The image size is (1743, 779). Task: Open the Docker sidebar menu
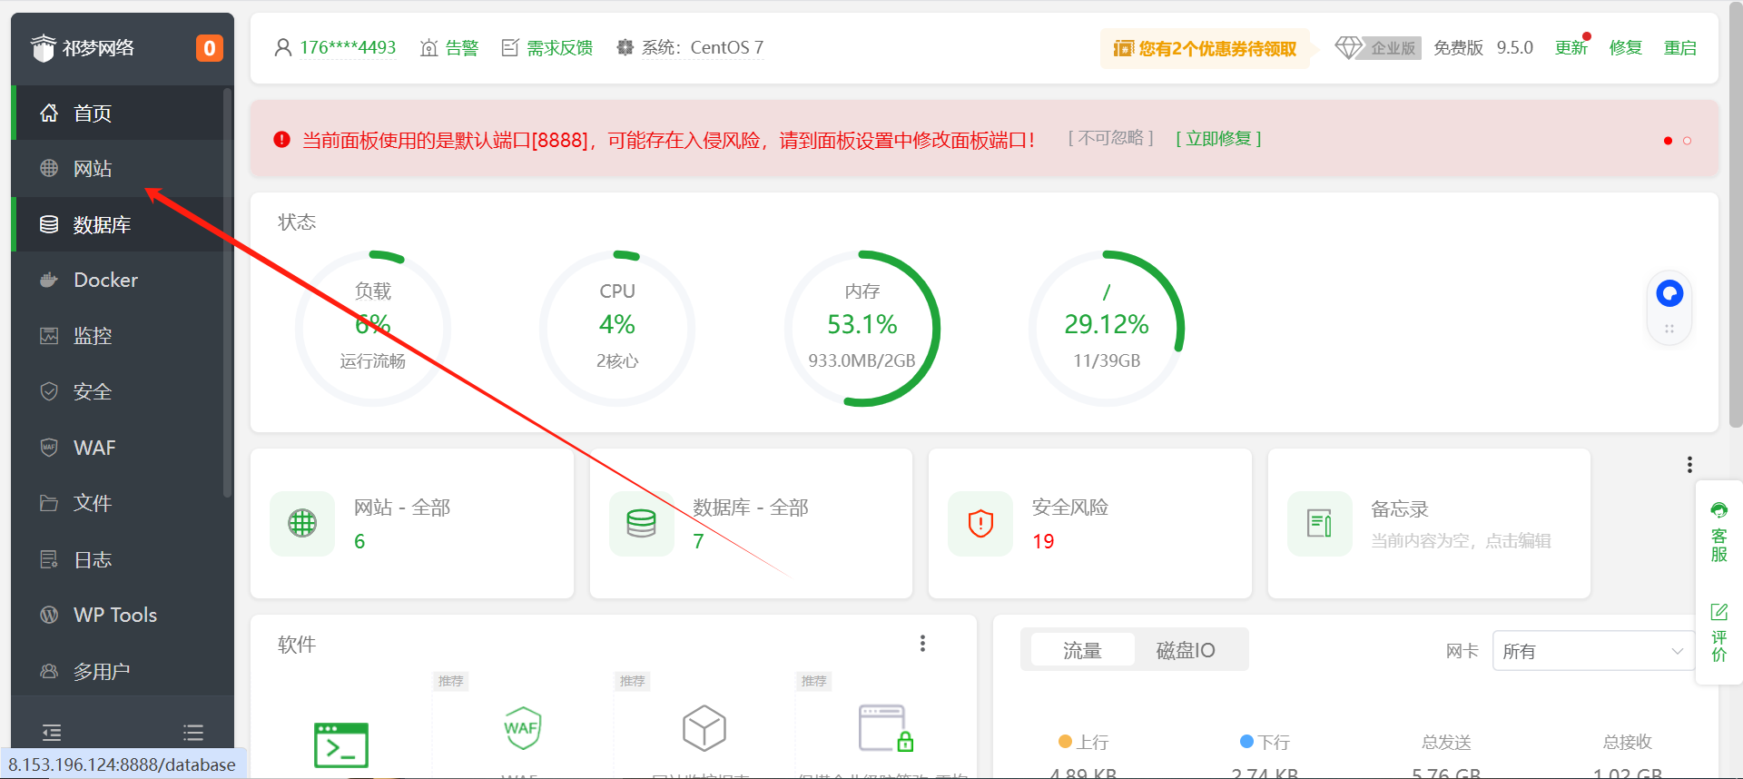click(x=122, y=280)
